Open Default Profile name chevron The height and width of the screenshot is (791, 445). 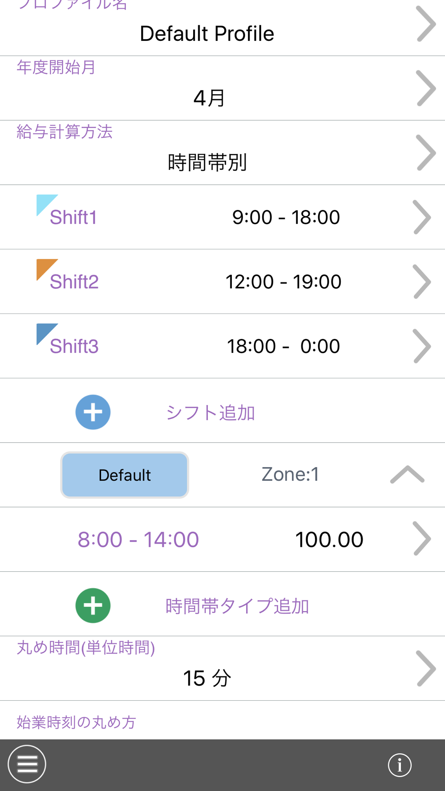pyautogui.click(x=426, y=24)
